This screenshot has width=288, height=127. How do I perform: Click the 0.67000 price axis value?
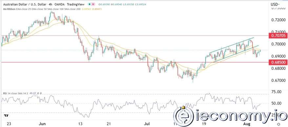278,80
